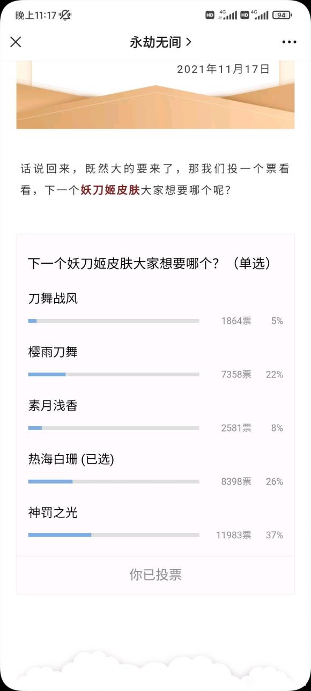Tap the banner image dated 2021年11月17日
Image resolution: width=311 pixels, height=691 pixels.
155,95
